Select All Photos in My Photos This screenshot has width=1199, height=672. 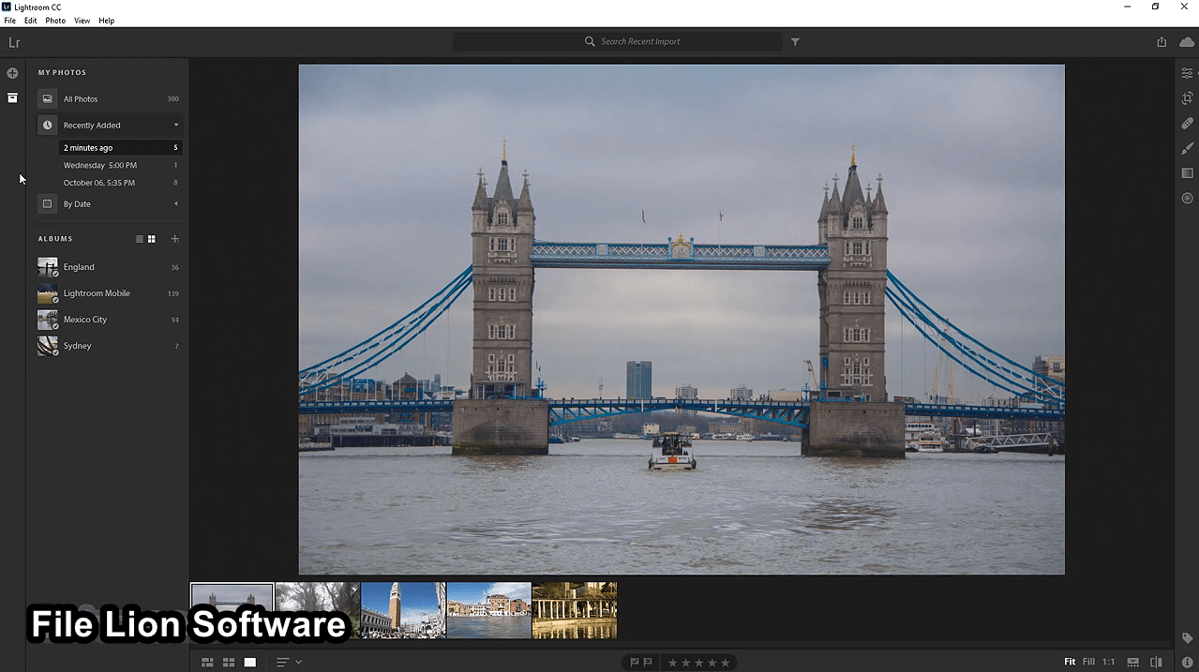pyautogui.click(x=109, y=98)
